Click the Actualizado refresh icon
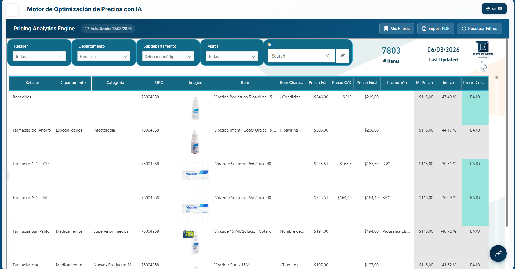 click(x=87, y=29)
